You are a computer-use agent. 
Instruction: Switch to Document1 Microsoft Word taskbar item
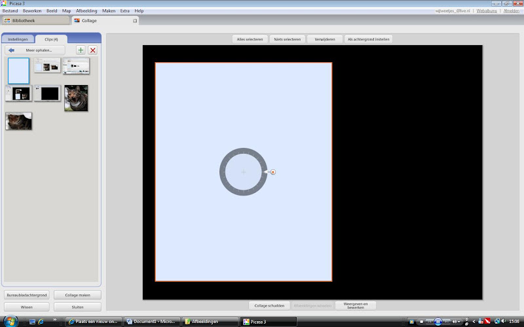(152, 322)
